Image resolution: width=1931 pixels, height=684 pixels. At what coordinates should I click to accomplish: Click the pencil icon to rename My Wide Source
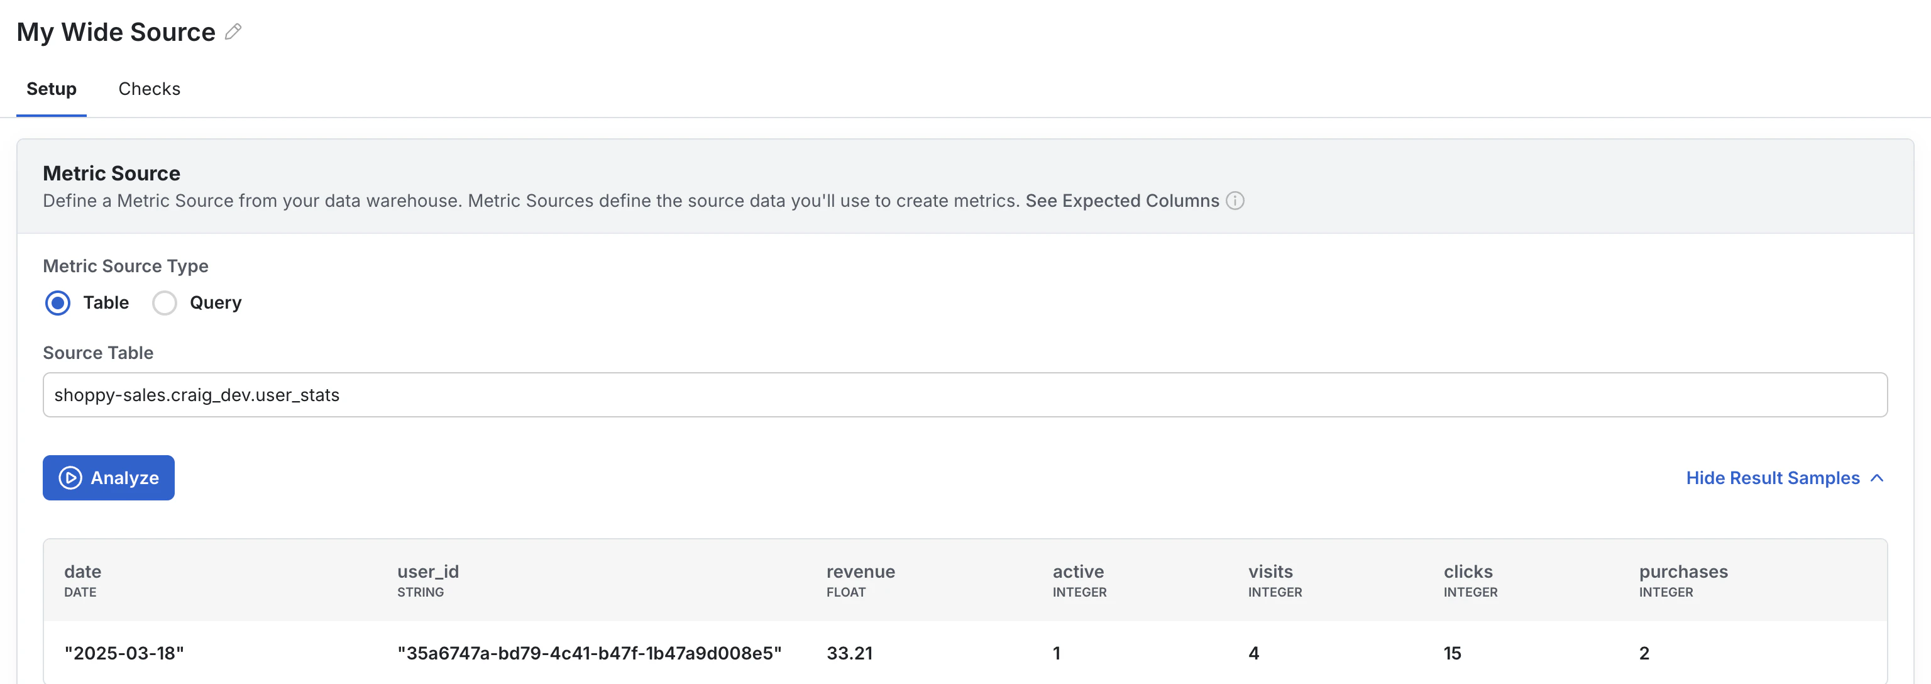233,31
